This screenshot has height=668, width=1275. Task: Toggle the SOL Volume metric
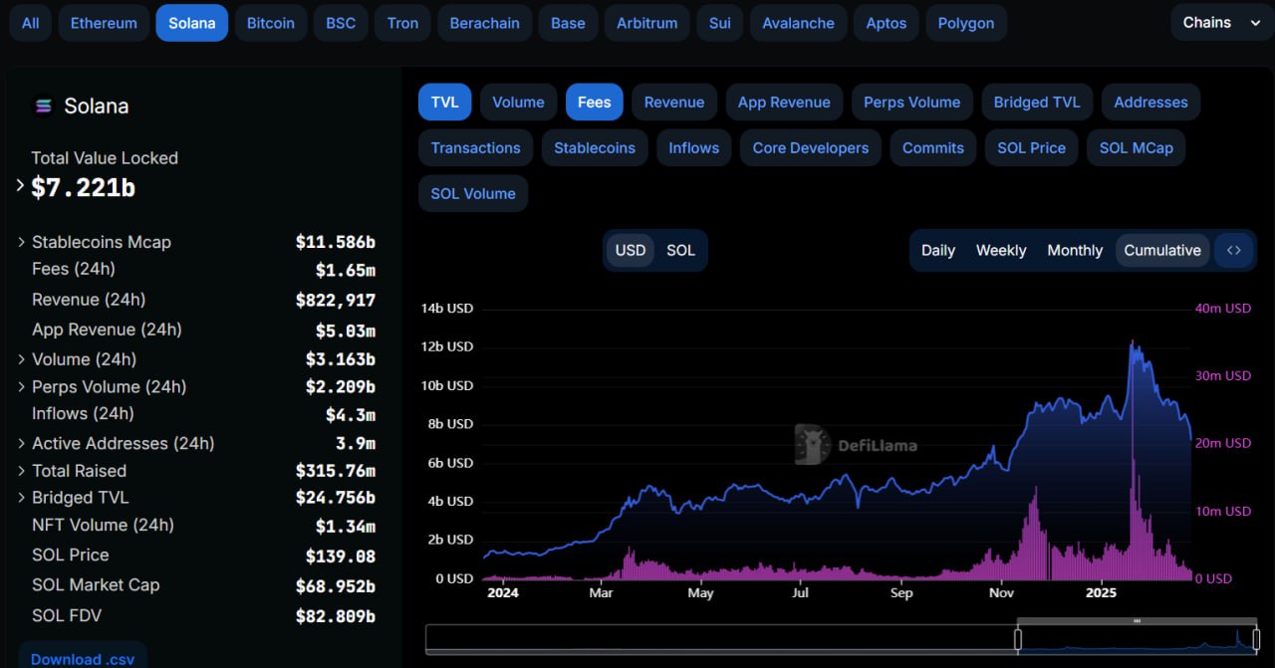pyautogui.click(x=473, y=194)
